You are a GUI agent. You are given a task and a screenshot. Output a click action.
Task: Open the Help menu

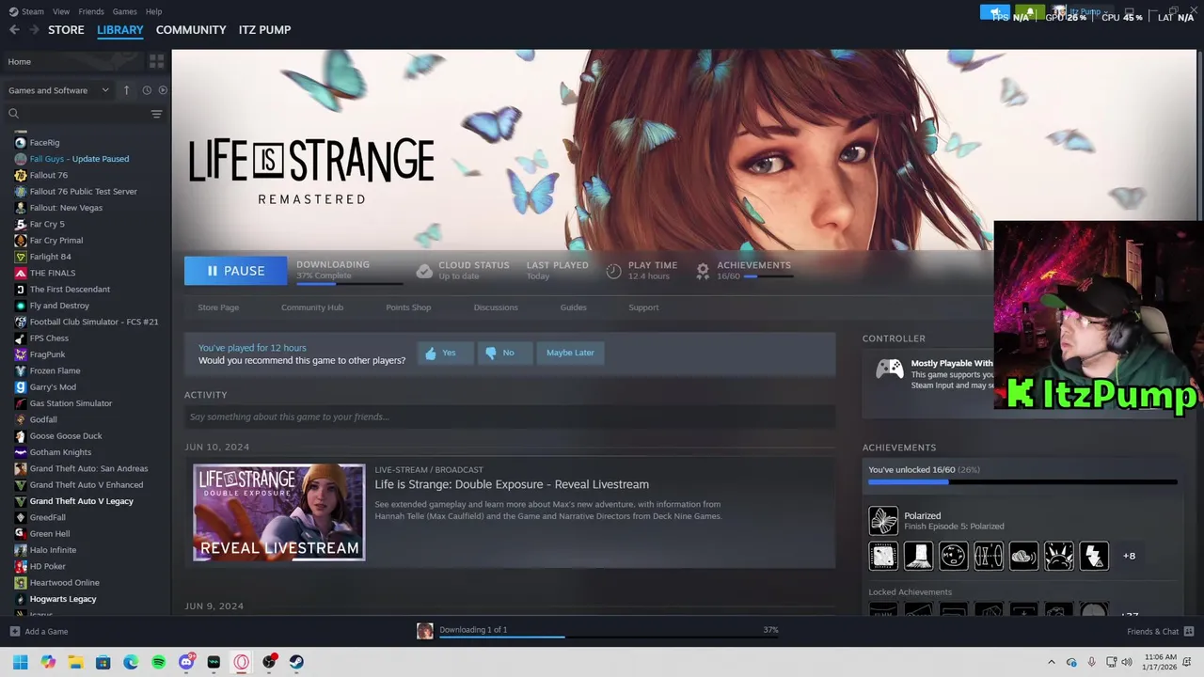pos(153,11)
